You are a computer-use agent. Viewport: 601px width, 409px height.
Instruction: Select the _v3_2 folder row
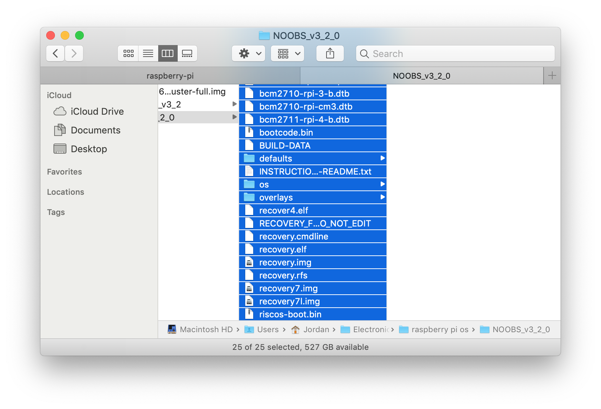click(198, 105)
